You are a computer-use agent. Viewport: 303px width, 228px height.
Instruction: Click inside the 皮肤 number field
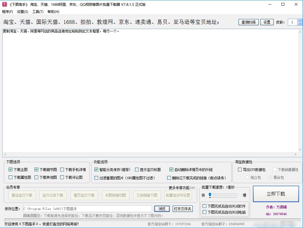(293, 22)
